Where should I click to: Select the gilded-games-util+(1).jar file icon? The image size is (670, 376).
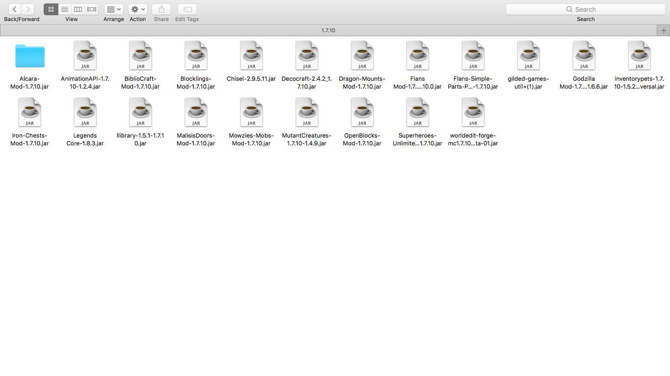(529, 55)
